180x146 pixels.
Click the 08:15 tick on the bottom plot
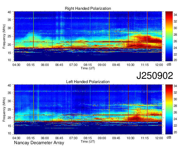point(88,138)
